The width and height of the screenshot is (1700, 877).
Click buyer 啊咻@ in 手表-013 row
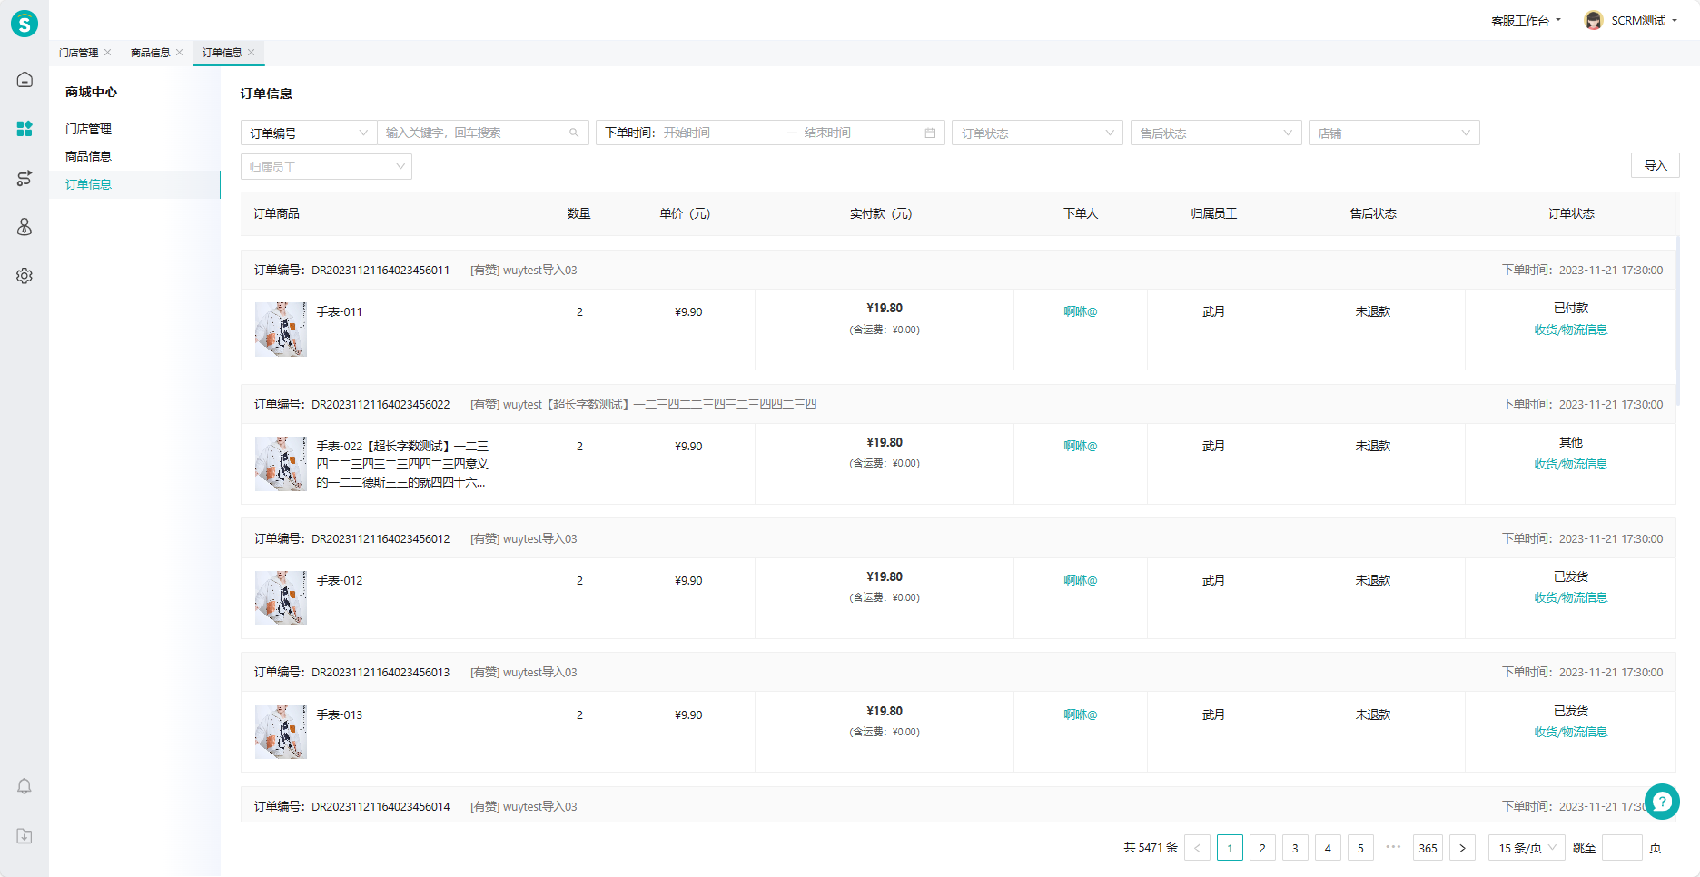coord(1081,714)
